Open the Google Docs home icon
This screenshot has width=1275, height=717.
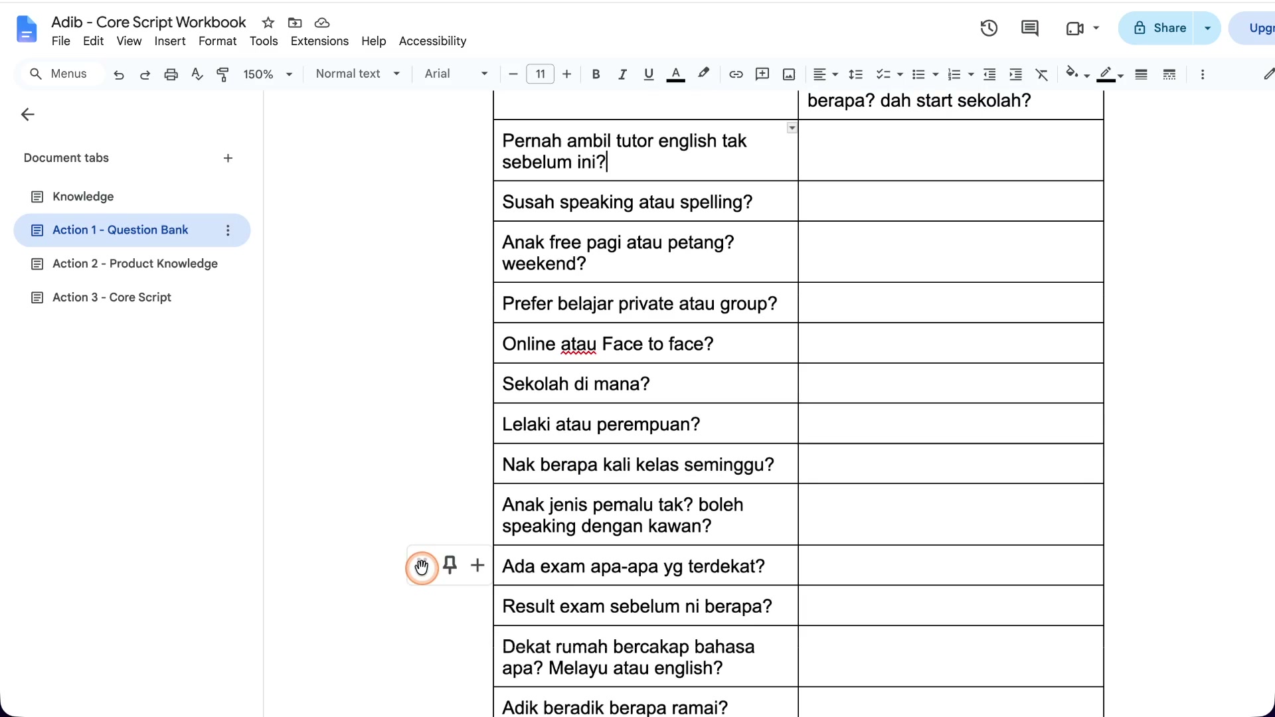click(27, 30)
